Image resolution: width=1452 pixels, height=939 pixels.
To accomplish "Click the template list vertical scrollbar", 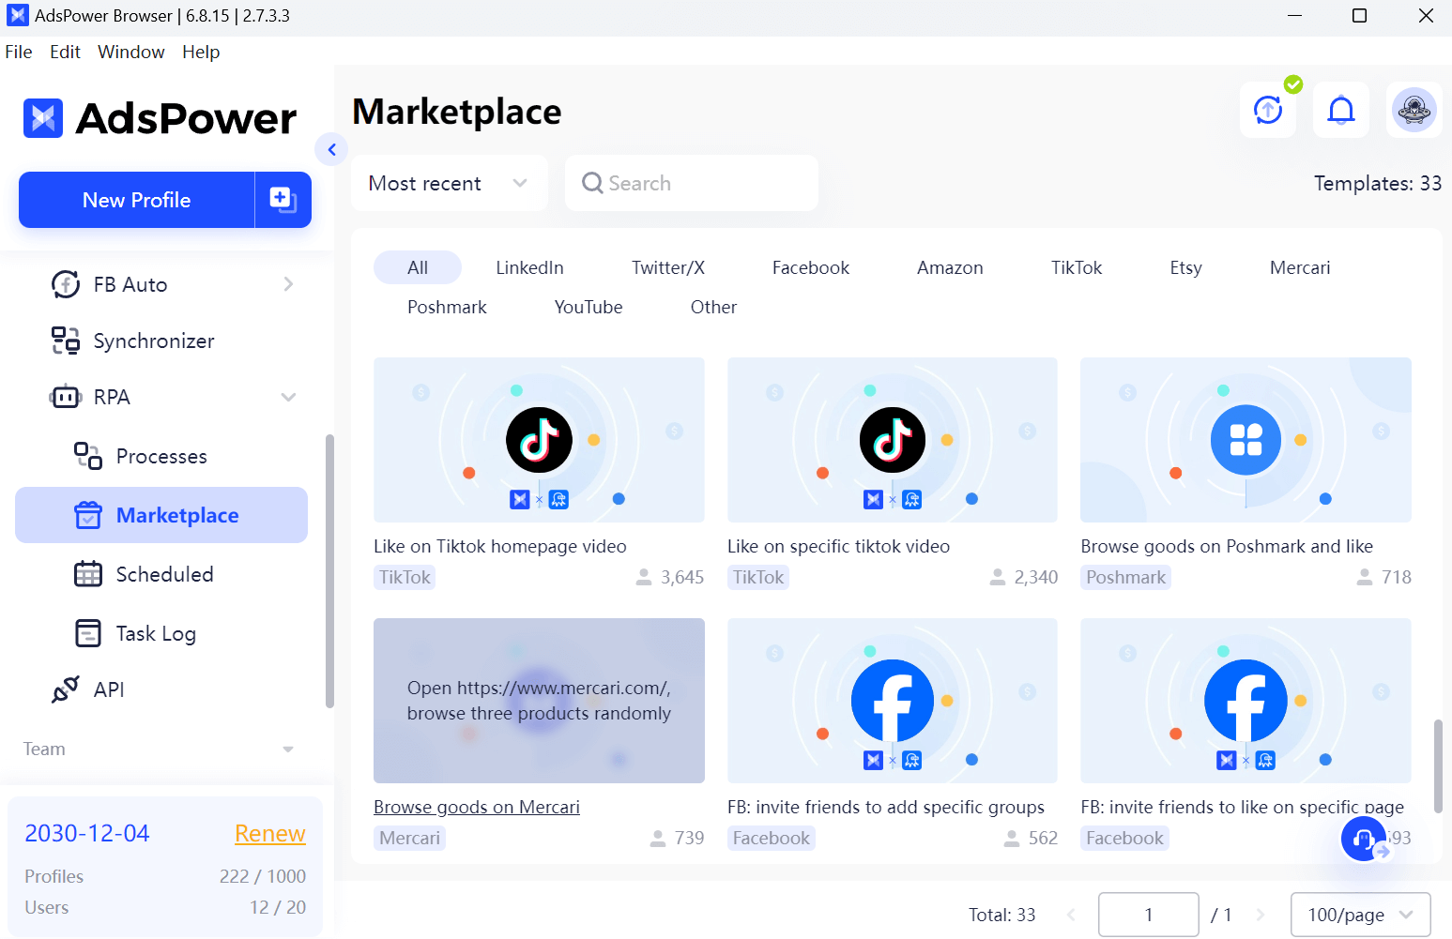I will tap(1438, 765).
